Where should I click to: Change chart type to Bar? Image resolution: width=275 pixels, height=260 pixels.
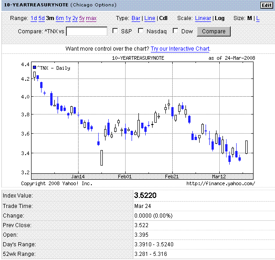pos(136,18)
